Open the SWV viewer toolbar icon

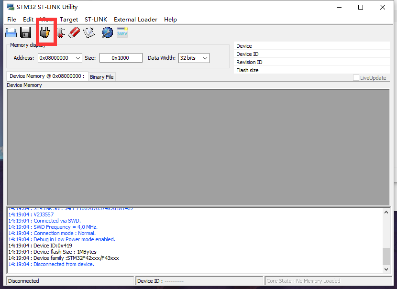122,32
